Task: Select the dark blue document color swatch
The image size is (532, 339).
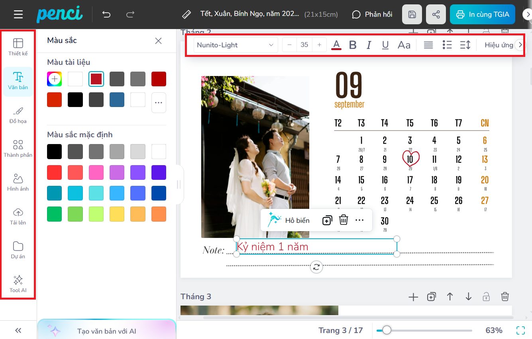Action: coord(117,100)
